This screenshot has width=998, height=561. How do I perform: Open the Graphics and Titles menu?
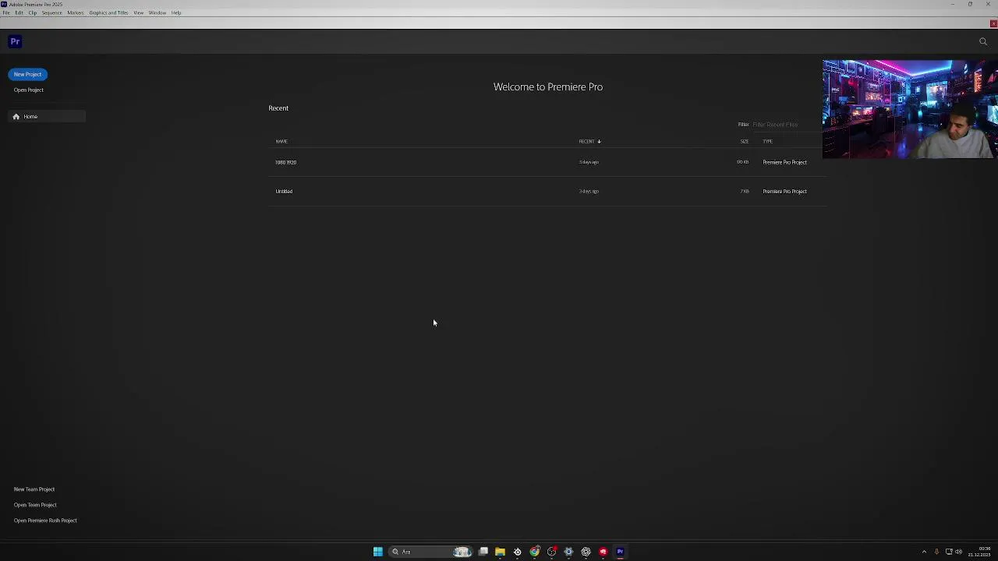coord(108,12)
